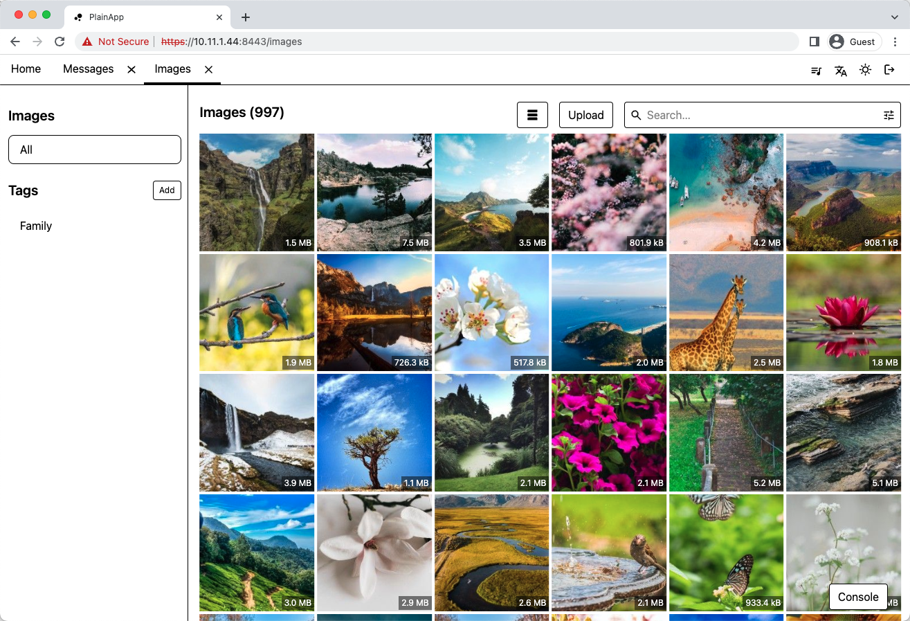
Task: Switch to the Messages tab
Action: point(88,69)
